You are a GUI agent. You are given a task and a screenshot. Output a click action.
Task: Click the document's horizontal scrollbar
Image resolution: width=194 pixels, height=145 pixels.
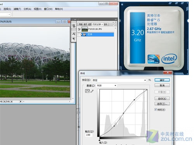coord(47,102)
